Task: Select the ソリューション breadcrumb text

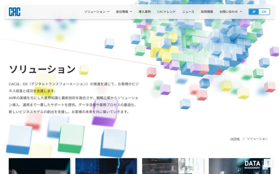Action: pyautogui.click(x=257, y=139)
